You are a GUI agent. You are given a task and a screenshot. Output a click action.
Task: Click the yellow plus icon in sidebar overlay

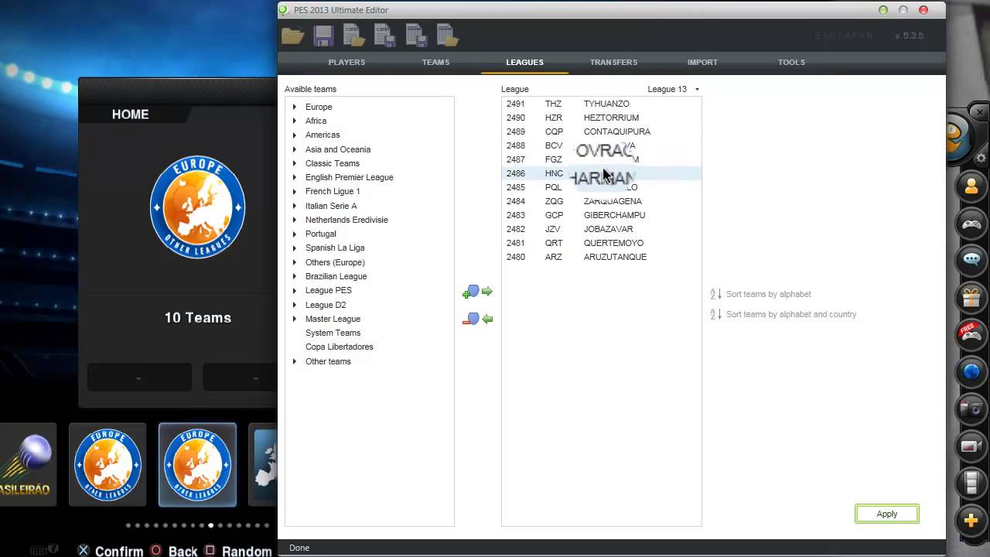coord(971,520)
